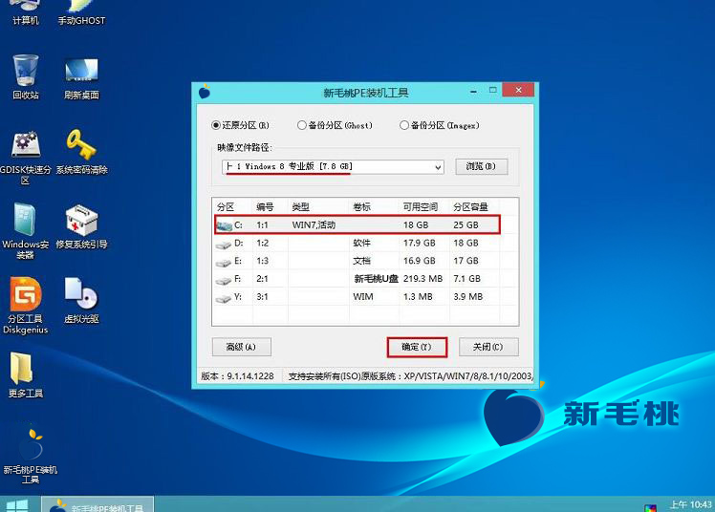The image size is (715, 512).
Task: Select 备份分区(Imagex) radio option
Action: [x=404, y=125]
